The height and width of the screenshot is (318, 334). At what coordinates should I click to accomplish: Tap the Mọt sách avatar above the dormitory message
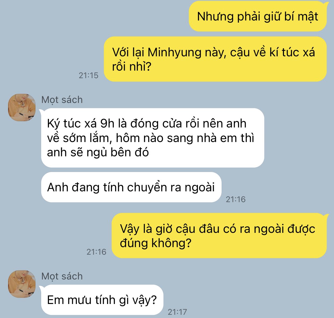pyautogui.click(x=22, y=108)
